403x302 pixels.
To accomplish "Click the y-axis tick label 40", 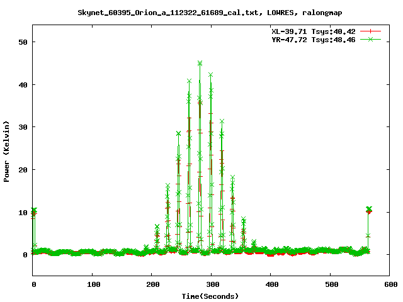I will [x=23, y=85].
